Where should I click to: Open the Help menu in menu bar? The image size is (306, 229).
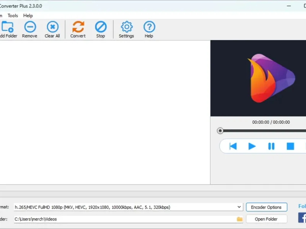point(28,16)
